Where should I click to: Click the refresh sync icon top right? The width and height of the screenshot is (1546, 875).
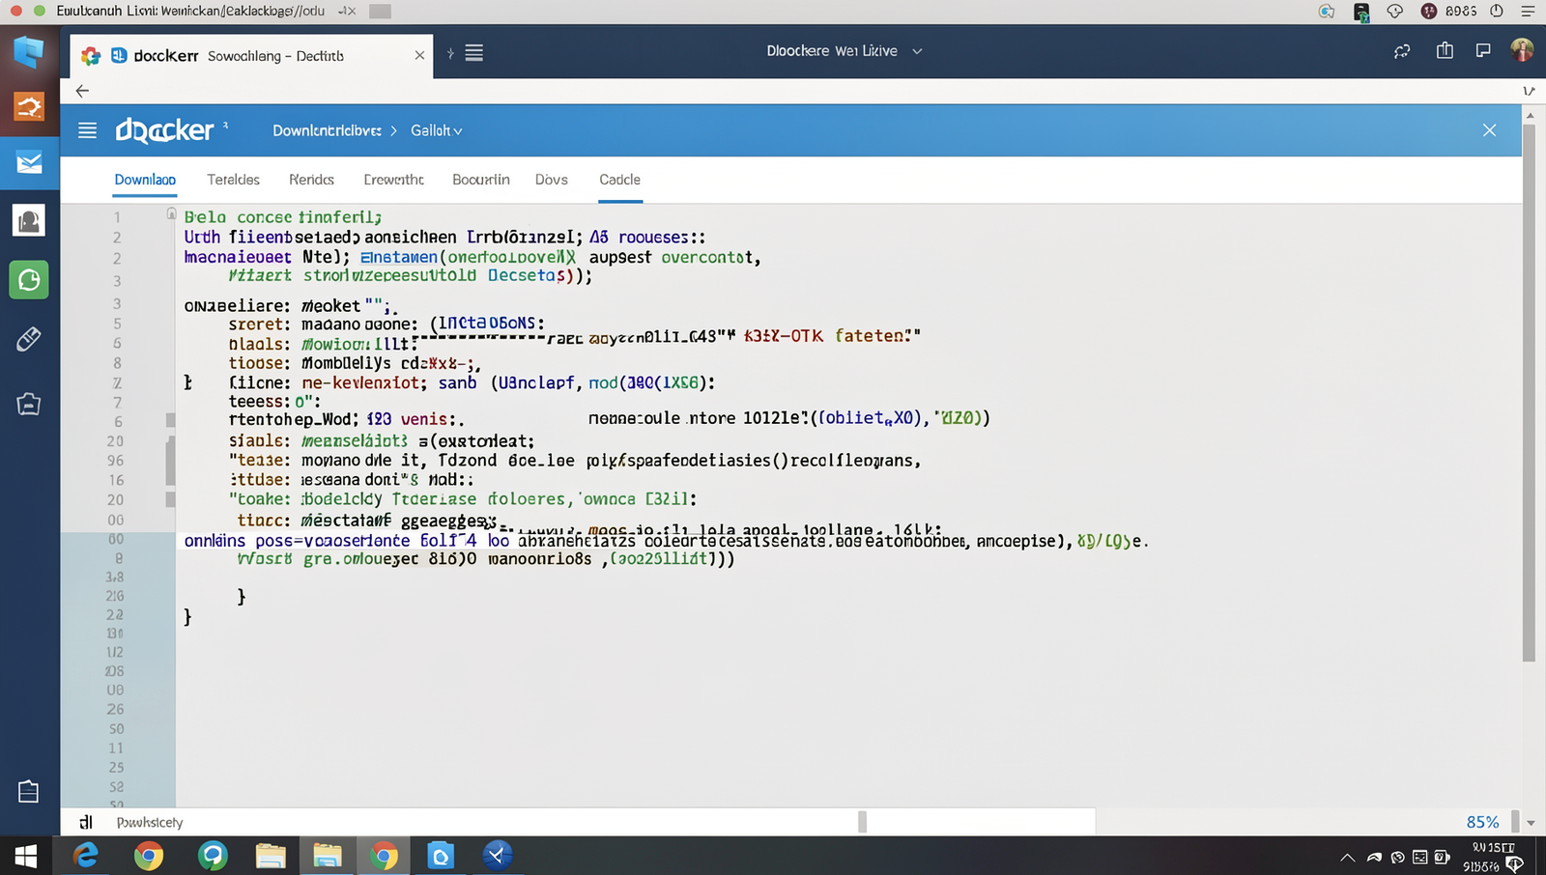pyautogui.click(x=1402, y=51)
